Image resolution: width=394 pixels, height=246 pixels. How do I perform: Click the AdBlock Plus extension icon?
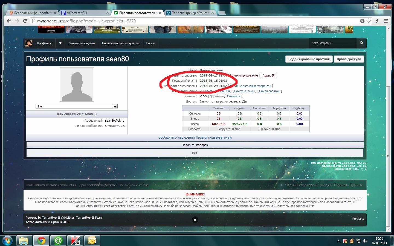[362, 21]
